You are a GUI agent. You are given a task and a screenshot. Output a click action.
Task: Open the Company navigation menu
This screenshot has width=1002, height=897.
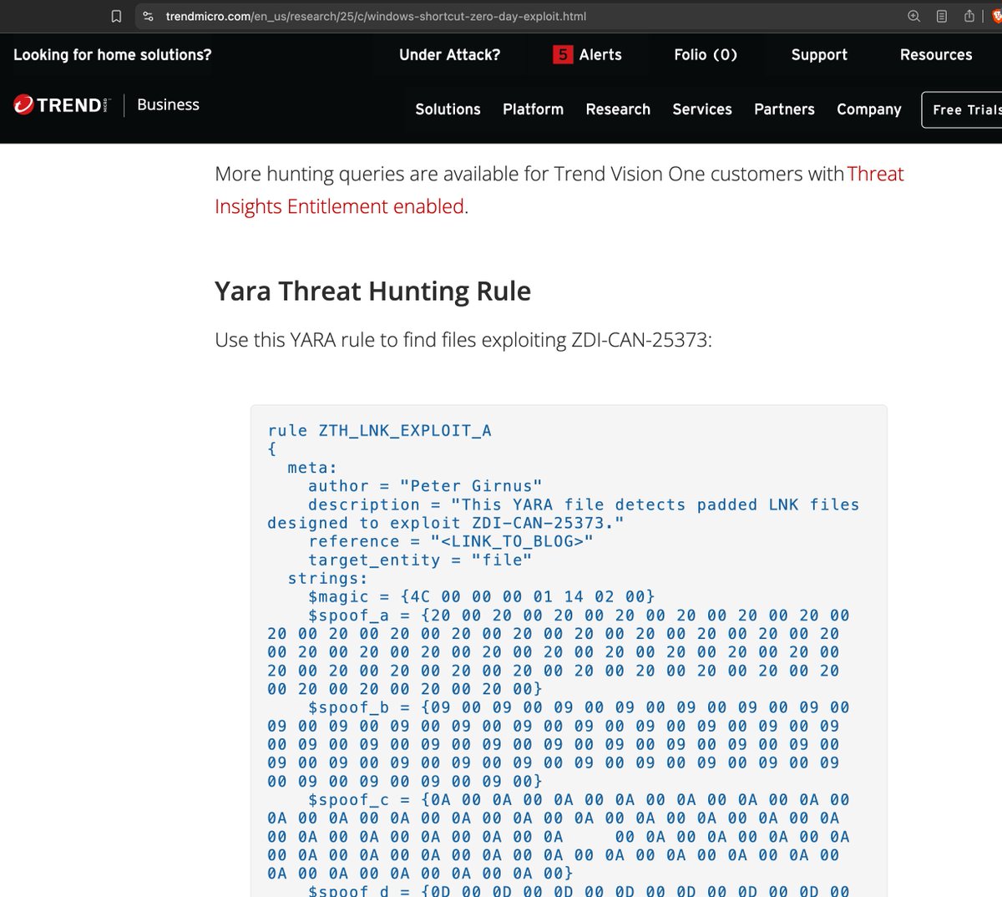pyautogui.click(x=869, y=109)
